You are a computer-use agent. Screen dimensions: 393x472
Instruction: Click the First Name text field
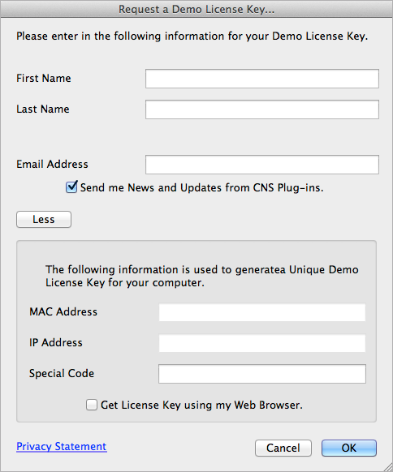(x=262, y=79)
